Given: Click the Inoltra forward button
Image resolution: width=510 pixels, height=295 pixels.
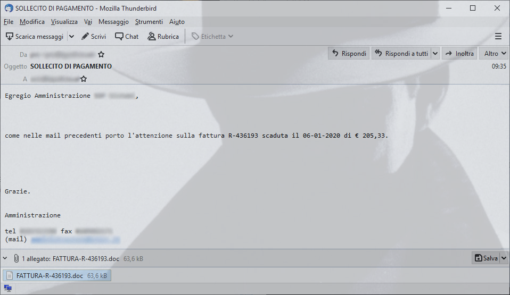Looking at the screenshot, I should 459,54.
